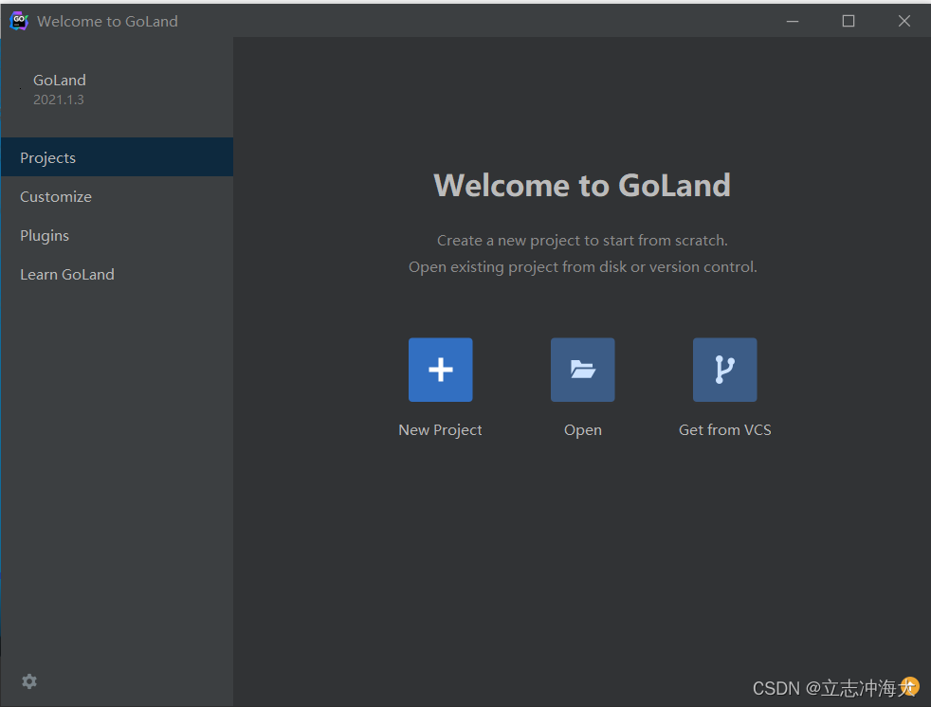931x707 pixels.
Task: Click the New Project label
Action: coord(440,429)
